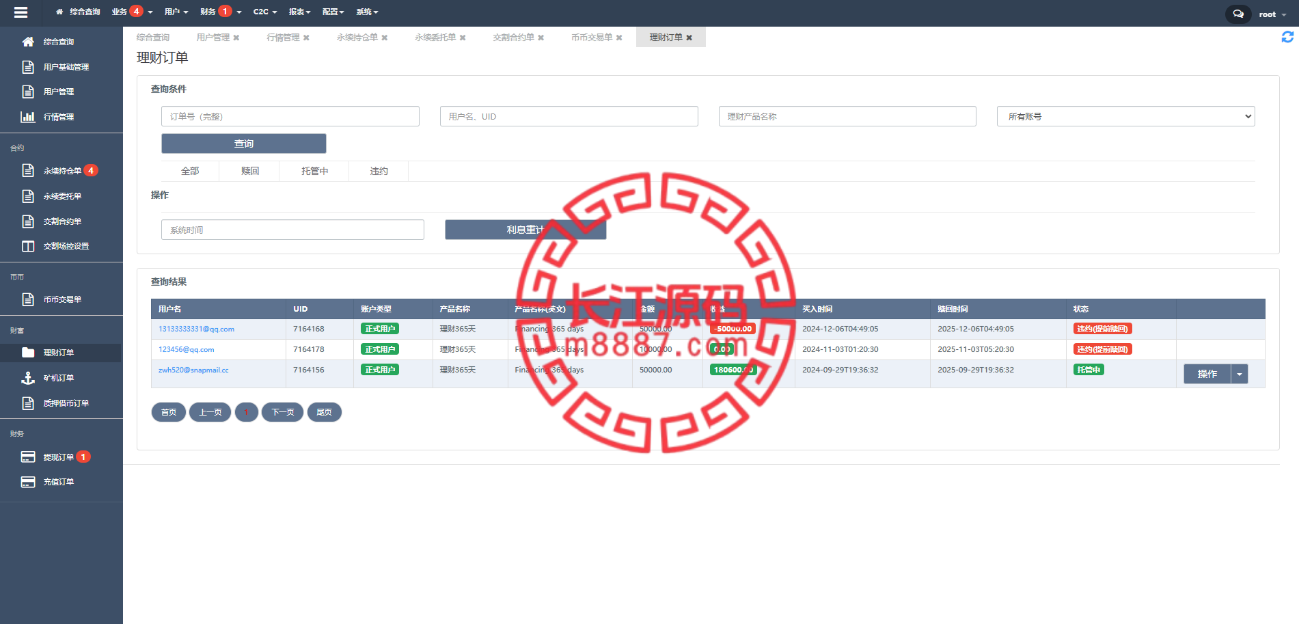Viewport: 1299px width, 624px height.
Task: Switch to the 综合查询 tab
Action: [x=153, y=38]
